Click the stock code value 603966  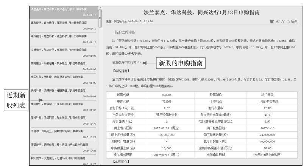pos(167,95)
